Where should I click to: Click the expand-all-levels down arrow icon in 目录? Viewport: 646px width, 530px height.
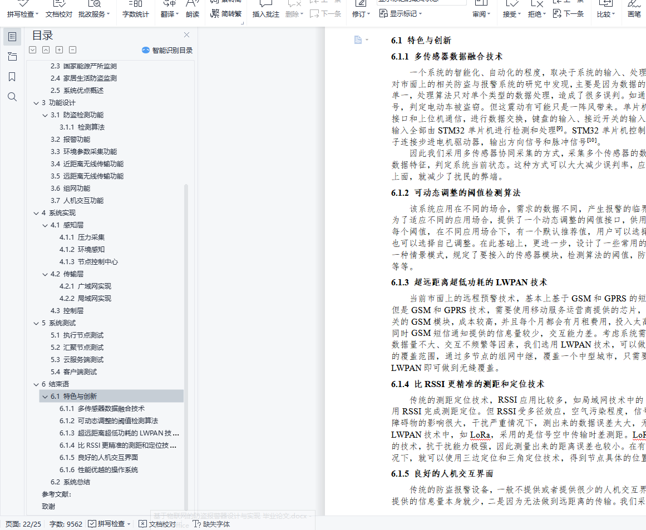coord(32,50)
